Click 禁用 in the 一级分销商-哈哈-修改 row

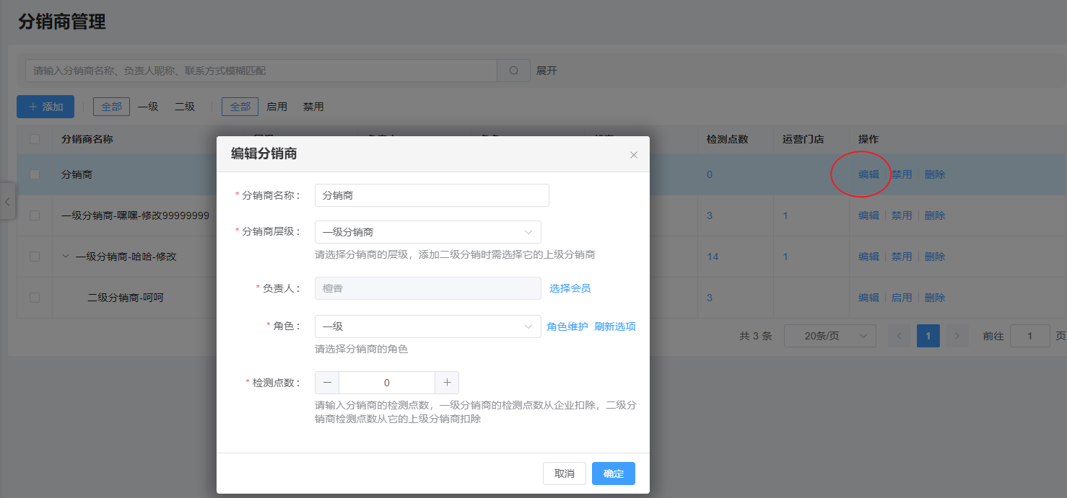pos(902,257)
